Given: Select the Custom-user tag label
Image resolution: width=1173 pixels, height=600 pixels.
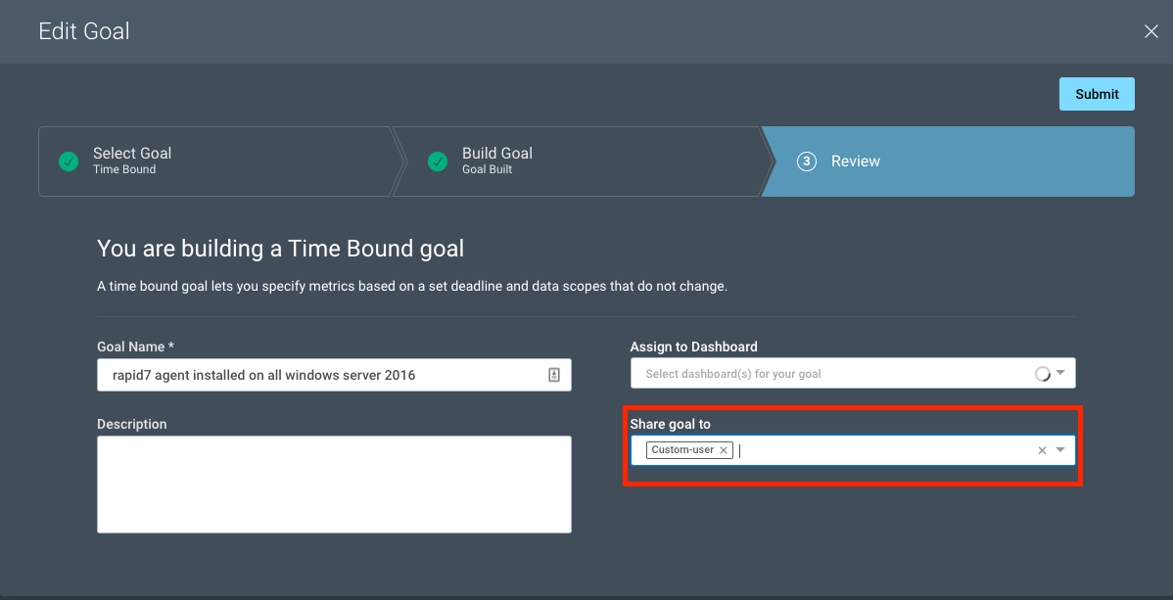Looking at the screenshot, I should (x=682, y=450).
